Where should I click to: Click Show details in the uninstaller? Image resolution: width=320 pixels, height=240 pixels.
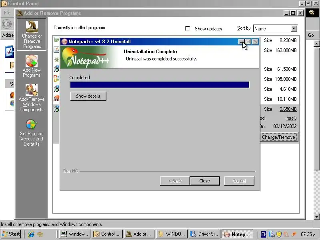(x=88, y=96)
